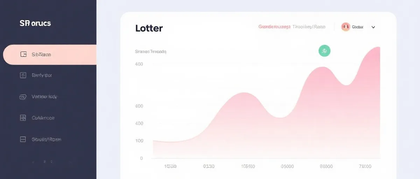Screen dimensions: 420x179
Task: Open the last sidebar menu item label
Action: click(x=46, y=139)
